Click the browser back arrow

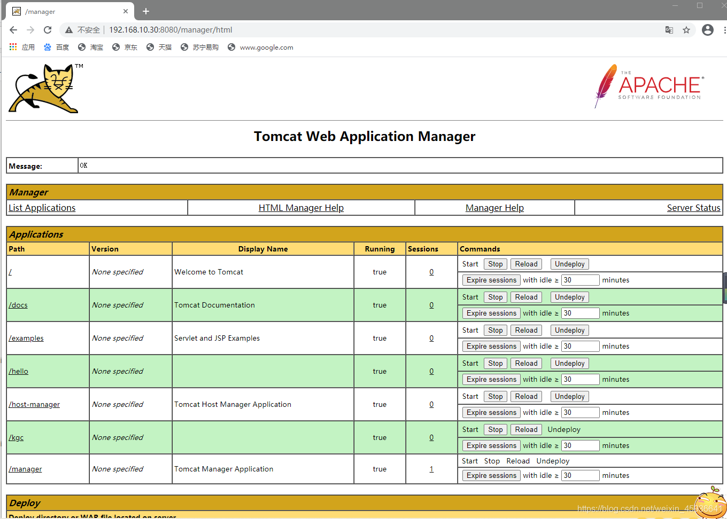(x=13, y=30)
